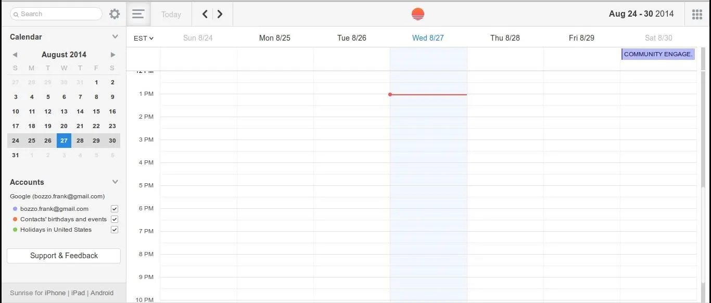Select the Mon 8/25 column header
Viewport: 711px width, 303px height.
(275, 38)
